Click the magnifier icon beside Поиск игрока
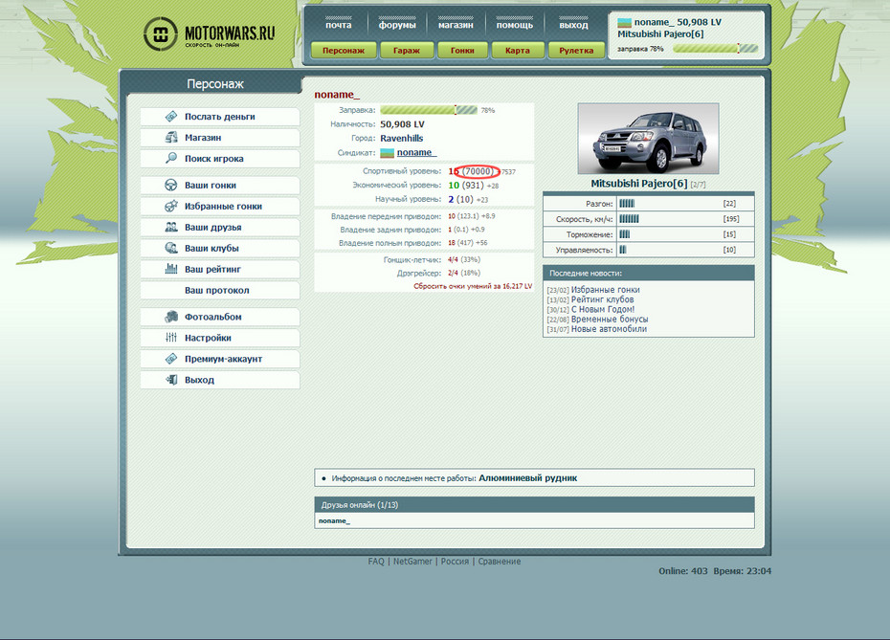 171,158
